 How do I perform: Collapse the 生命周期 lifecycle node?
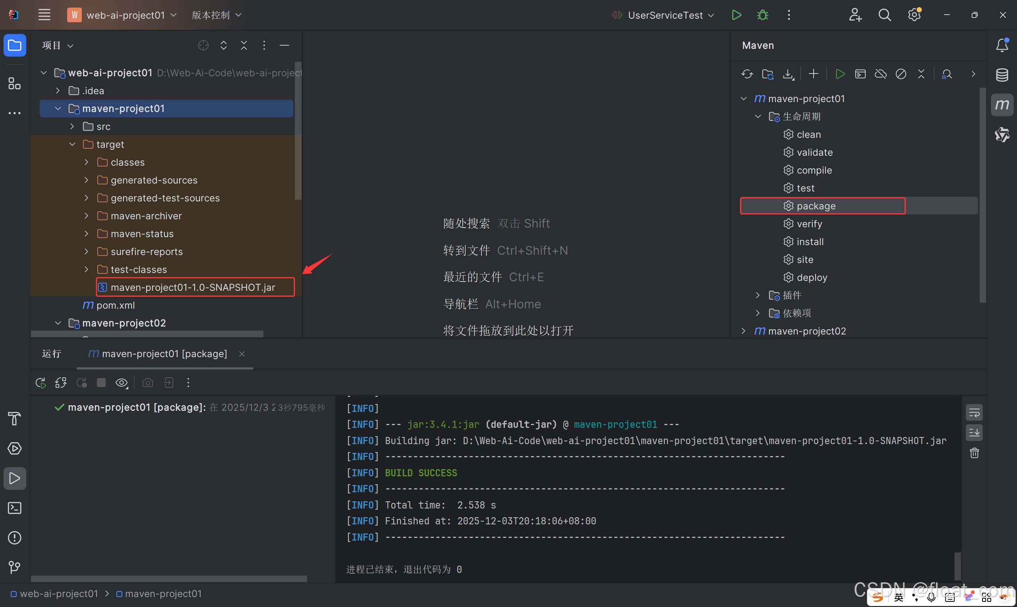[758, 116]
